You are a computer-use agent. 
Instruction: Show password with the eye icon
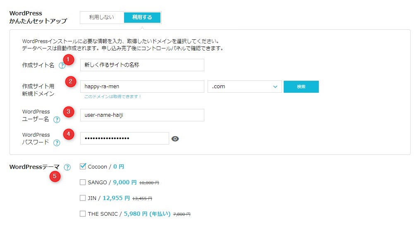tap(175, 139)
